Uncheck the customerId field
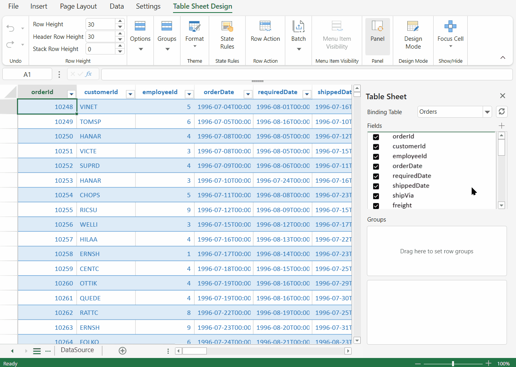516x367 pixels. tap(376, 147)
